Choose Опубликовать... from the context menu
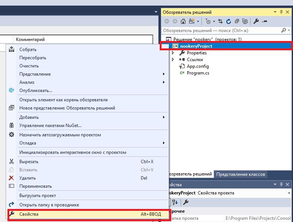This screenshot has height=222, width=293. pos(87,91)
